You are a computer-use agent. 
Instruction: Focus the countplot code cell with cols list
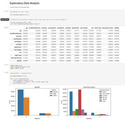pyautogui.click(x=67, y=78)
